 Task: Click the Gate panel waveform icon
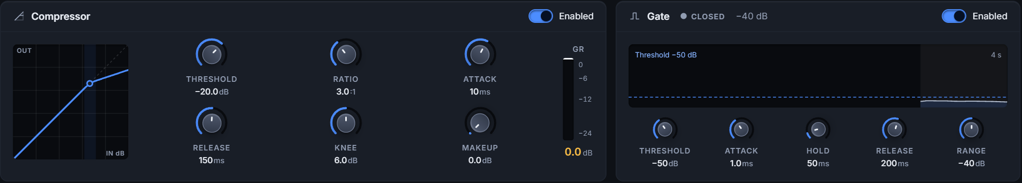[634, 16]
